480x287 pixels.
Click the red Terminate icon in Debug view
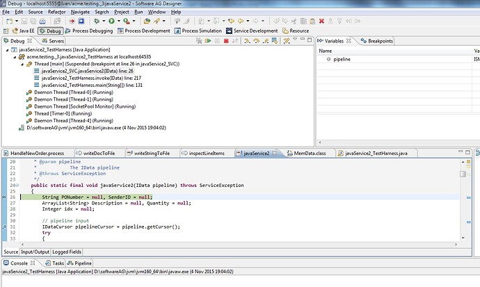(226, 40)
